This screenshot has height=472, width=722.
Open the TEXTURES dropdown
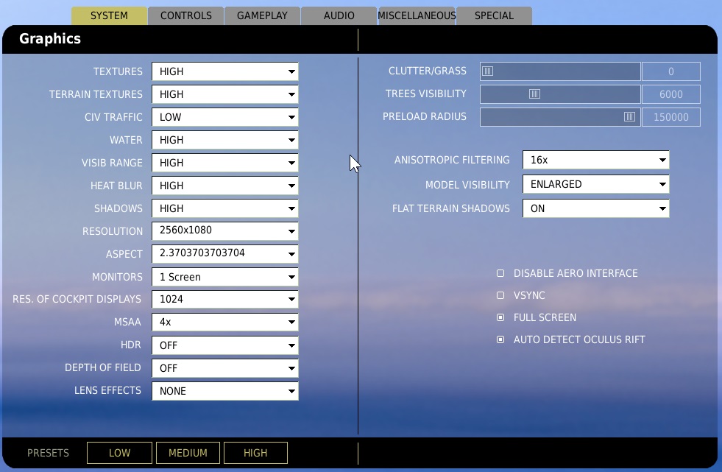pyautogui.click(x=225, y=71)
